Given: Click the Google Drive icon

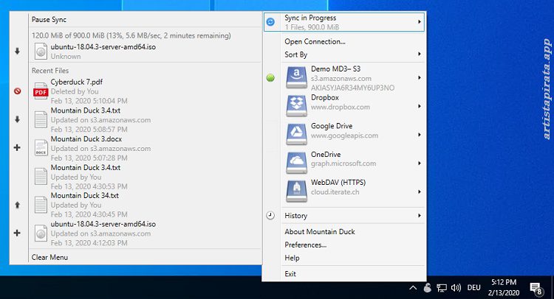Looking at the screenshot, I should click(296, 133).
